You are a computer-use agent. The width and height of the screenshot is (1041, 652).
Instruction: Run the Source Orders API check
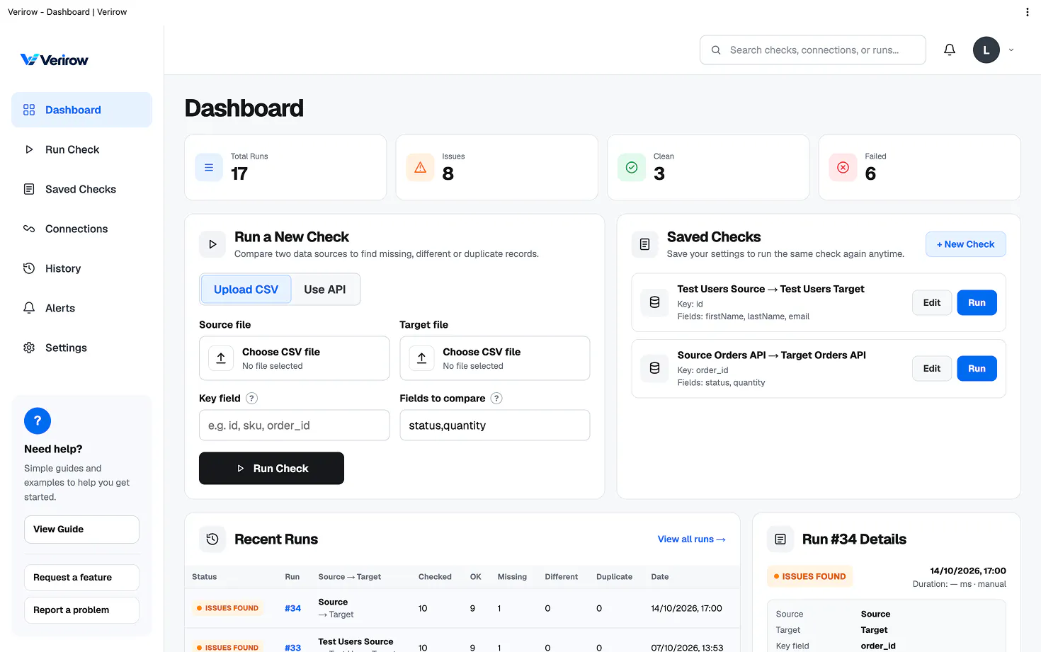(977, 369)
